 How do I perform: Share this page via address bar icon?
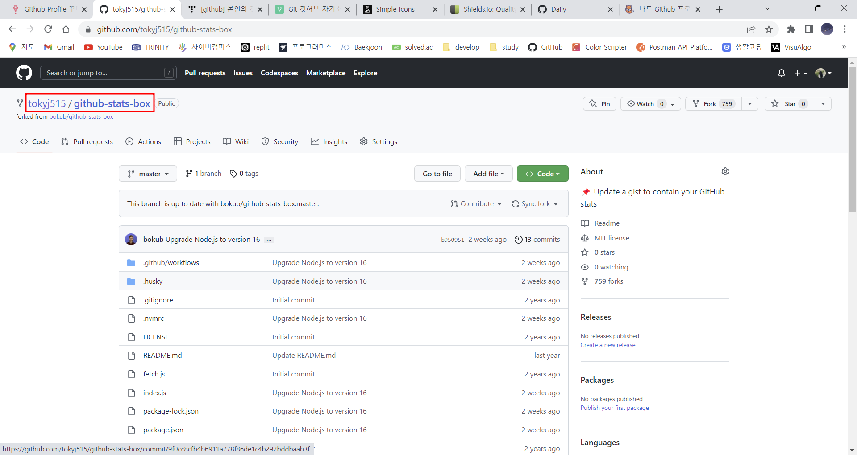751,29
